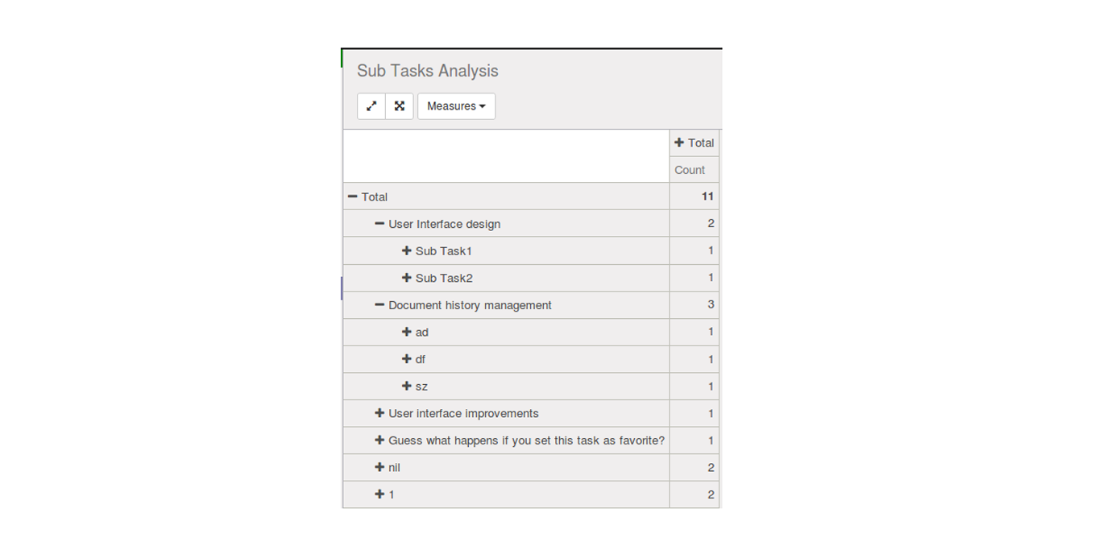Collapse the Total row

352,196
